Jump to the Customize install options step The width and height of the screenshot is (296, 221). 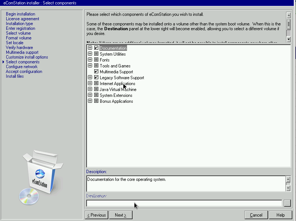[27, 57]
